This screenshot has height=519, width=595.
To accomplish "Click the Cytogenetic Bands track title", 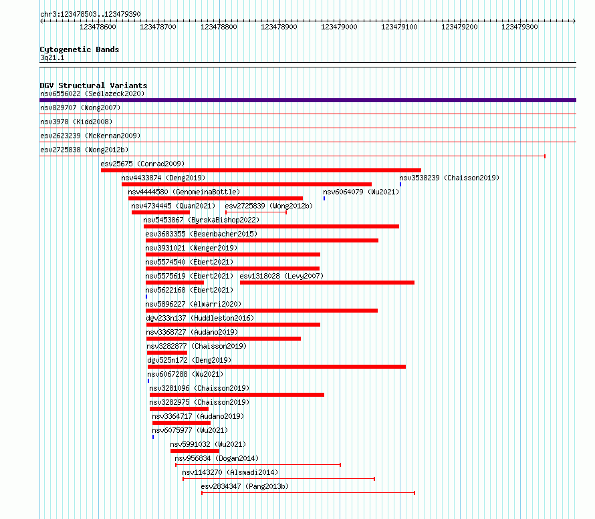I will [80, 49].
